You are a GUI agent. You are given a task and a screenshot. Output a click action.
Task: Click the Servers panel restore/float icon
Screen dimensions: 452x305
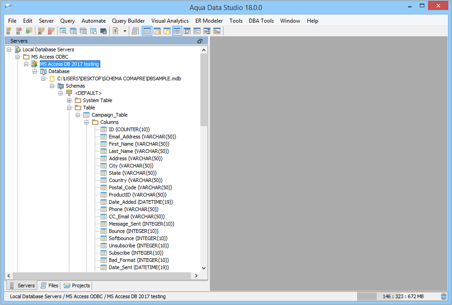(x=200, y=41)
